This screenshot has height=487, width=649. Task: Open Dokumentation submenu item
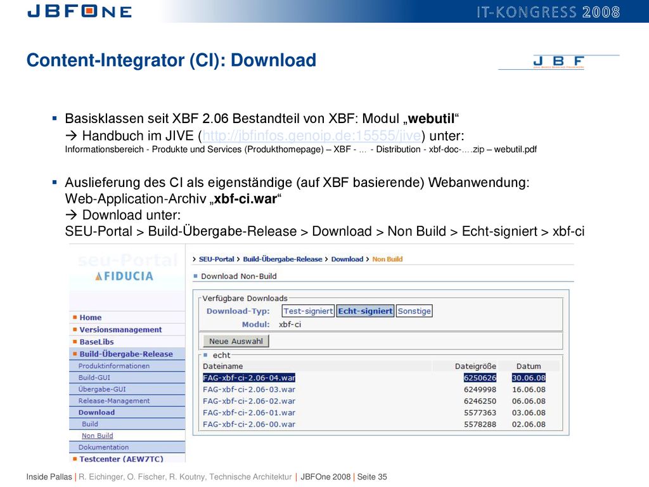[x=103, y=447]
